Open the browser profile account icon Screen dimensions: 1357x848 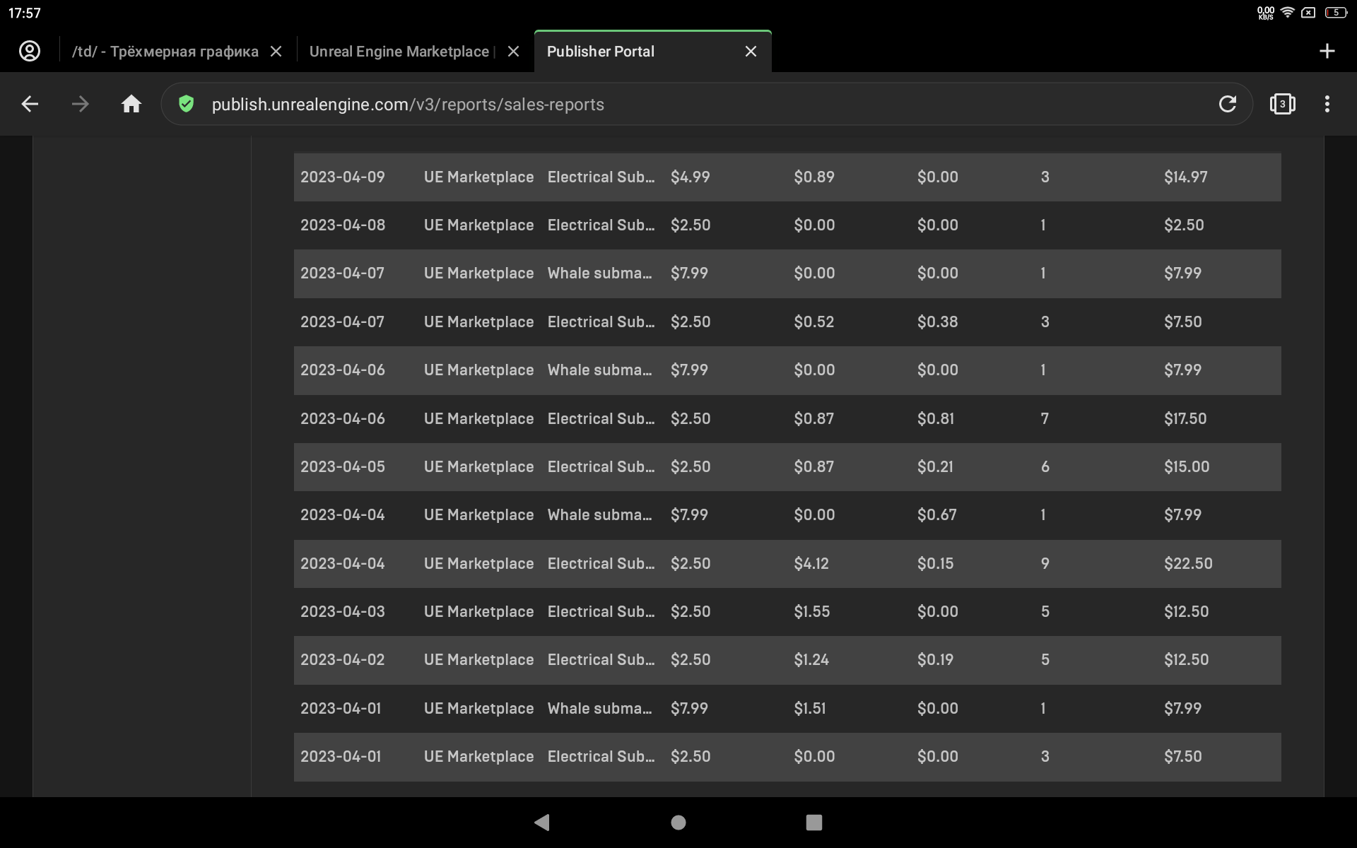point(29,51)
